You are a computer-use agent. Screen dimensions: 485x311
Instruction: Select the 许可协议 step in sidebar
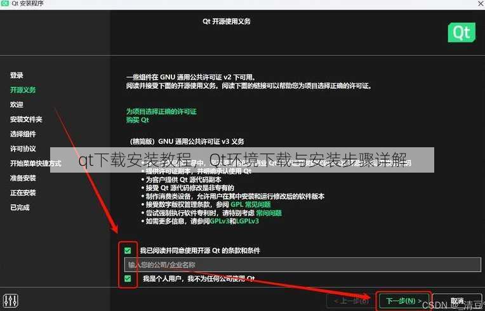point(23,149)
